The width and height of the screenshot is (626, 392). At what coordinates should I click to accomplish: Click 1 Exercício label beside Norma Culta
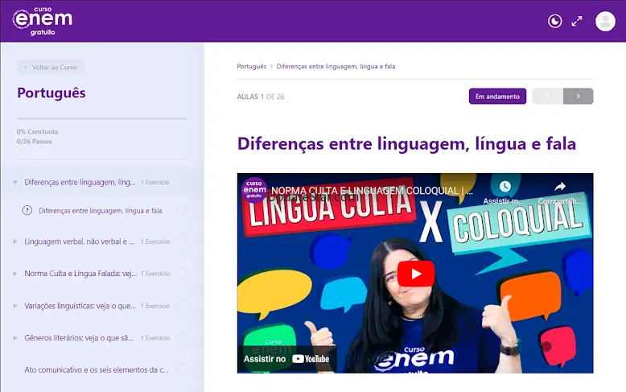(155, 274)
